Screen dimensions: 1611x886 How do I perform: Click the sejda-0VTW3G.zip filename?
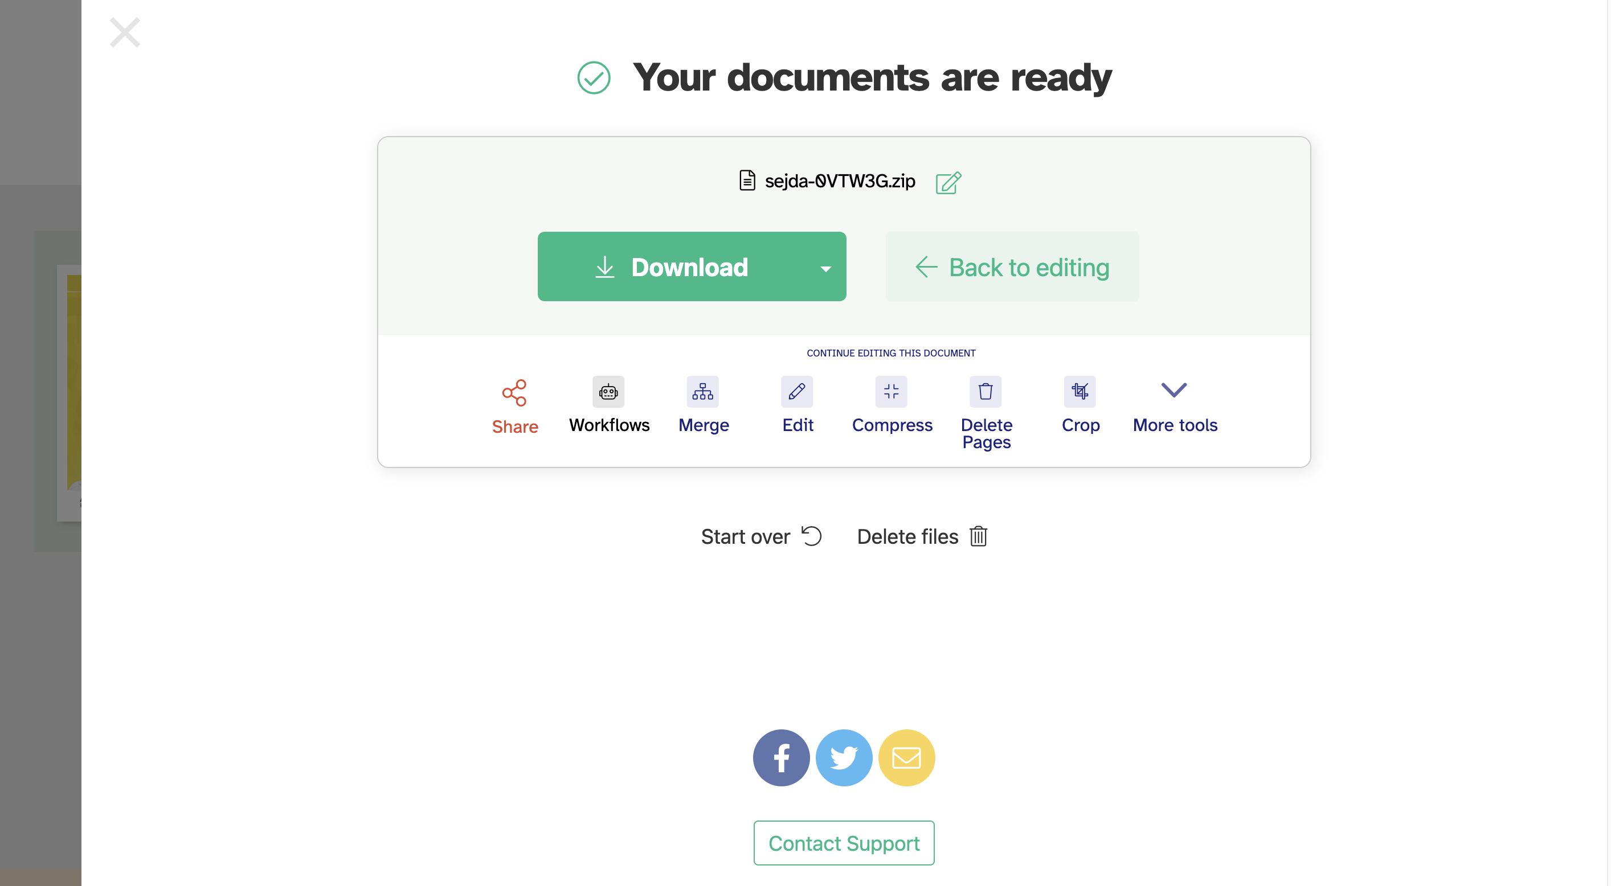pos(839,181)
